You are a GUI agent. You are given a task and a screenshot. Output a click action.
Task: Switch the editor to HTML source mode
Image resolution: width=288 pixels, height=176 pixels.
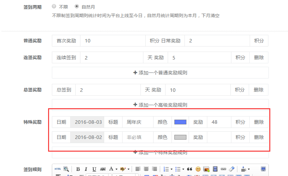click(58, 169)
